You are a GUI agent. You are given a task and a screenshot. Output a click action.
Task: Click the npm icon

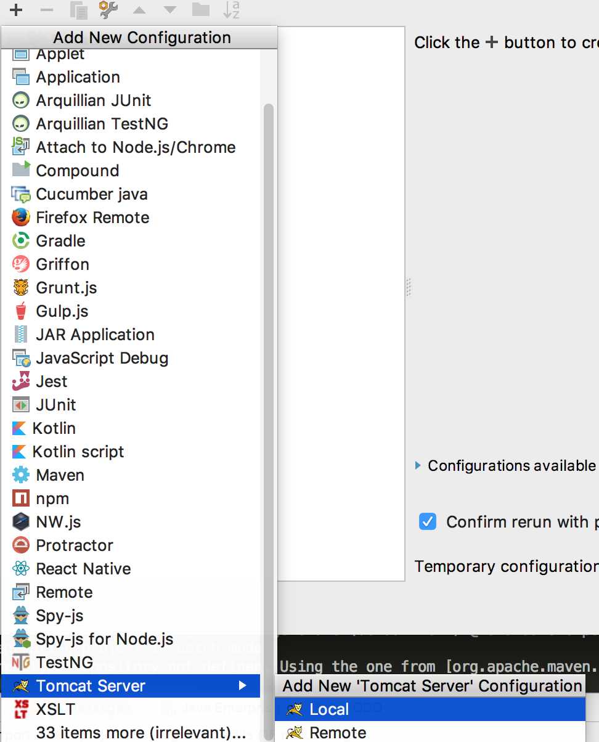click(x=21, y=499)
